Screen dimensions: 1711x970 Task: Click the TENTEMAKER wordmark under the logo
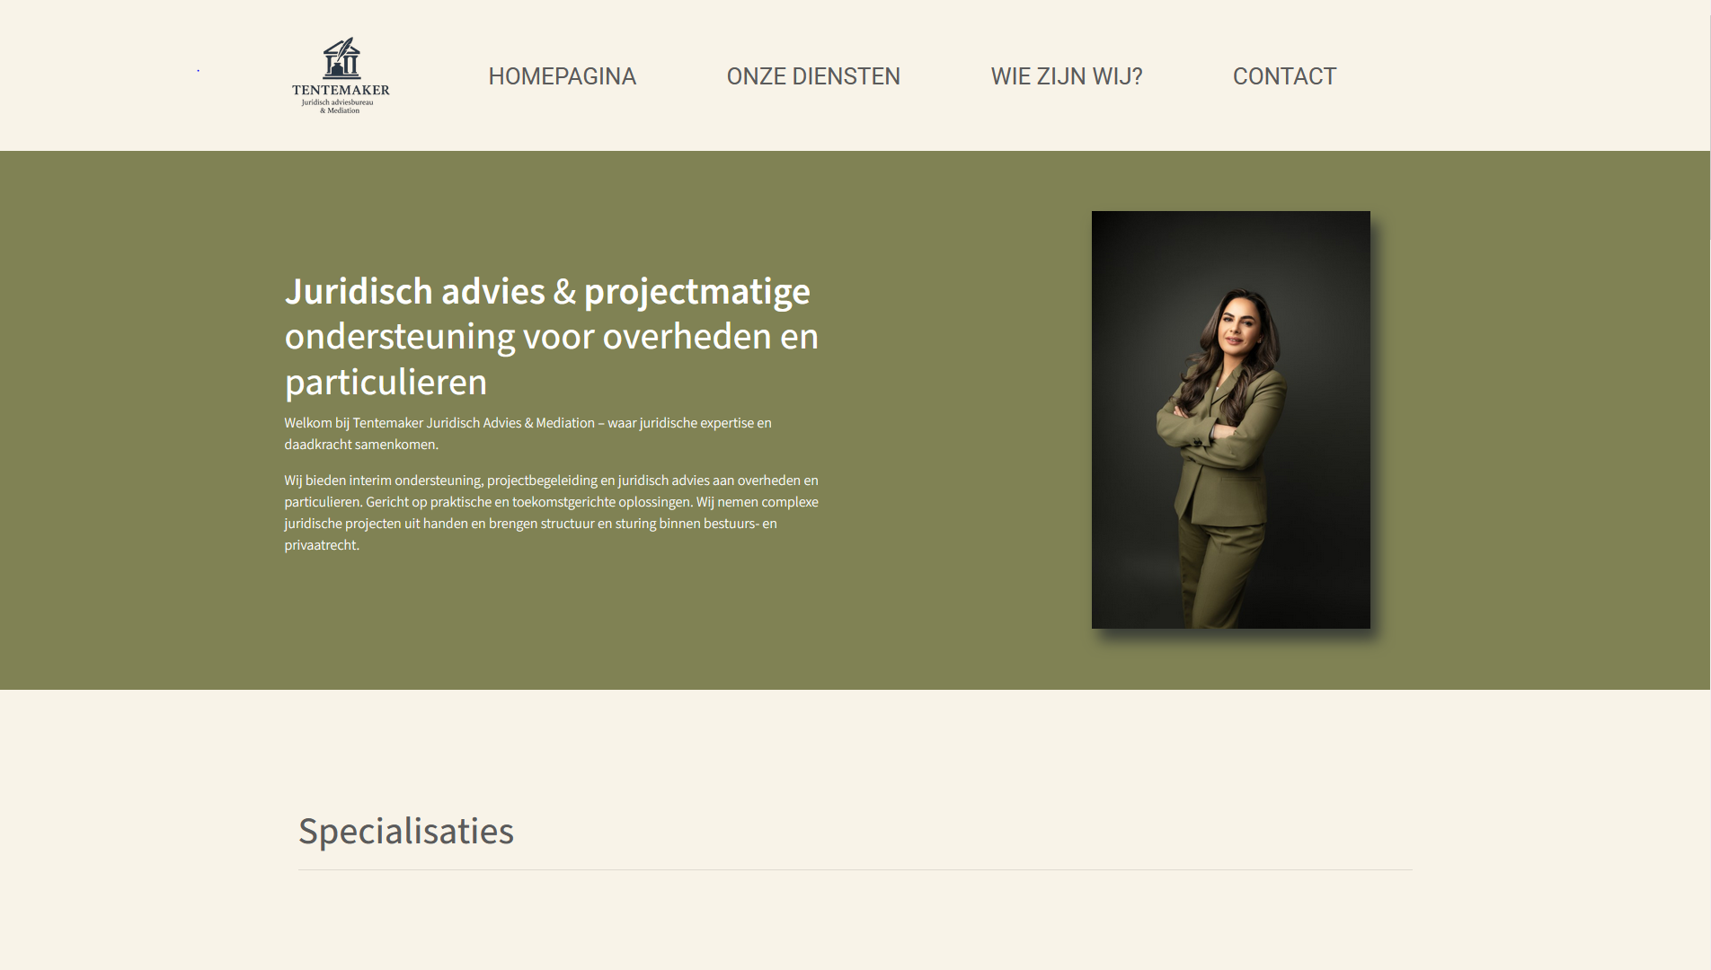click(x=341, y=90)
